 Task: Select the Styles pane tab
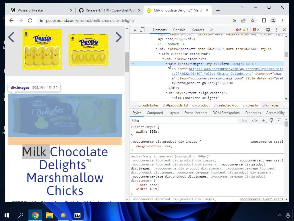coord(137,113)
